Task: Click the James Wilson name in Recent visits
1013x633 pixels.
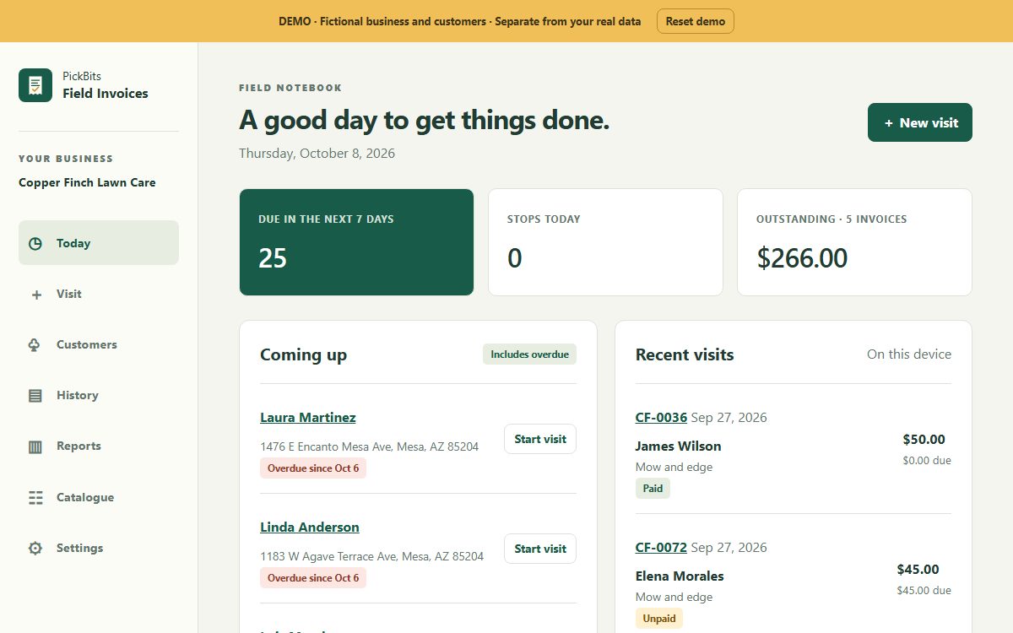Action: (x=678, y=446)
